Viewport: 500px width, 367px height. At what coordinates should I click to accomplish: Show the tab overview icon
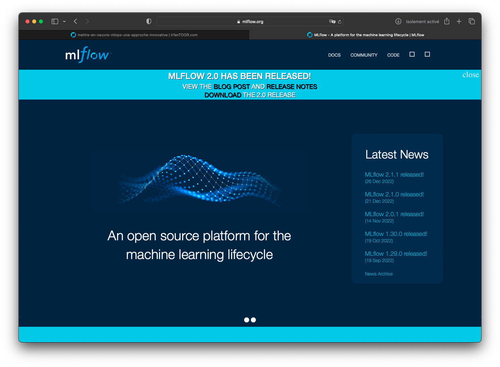click(x=472, y=21)
